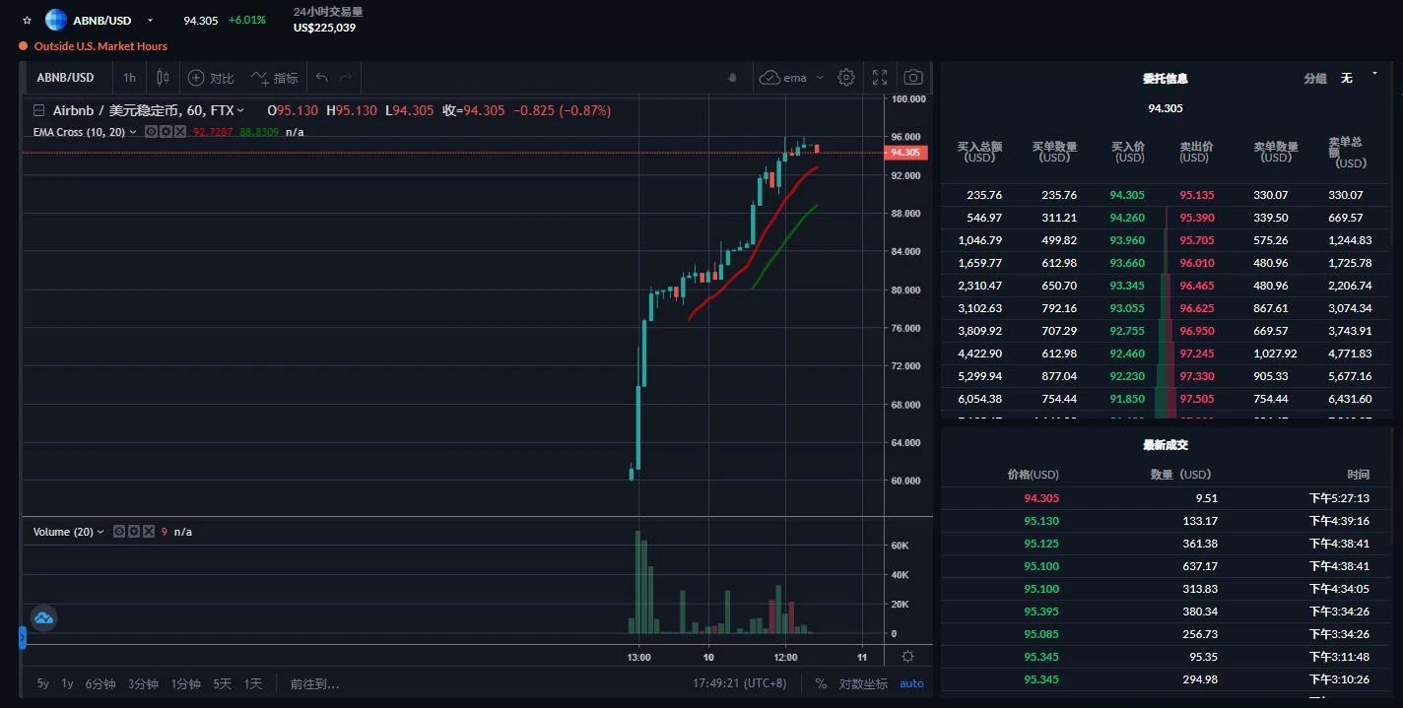Toggle percent (%) scale mode
The image size is (1403, 708).
(x=821, y=683)
